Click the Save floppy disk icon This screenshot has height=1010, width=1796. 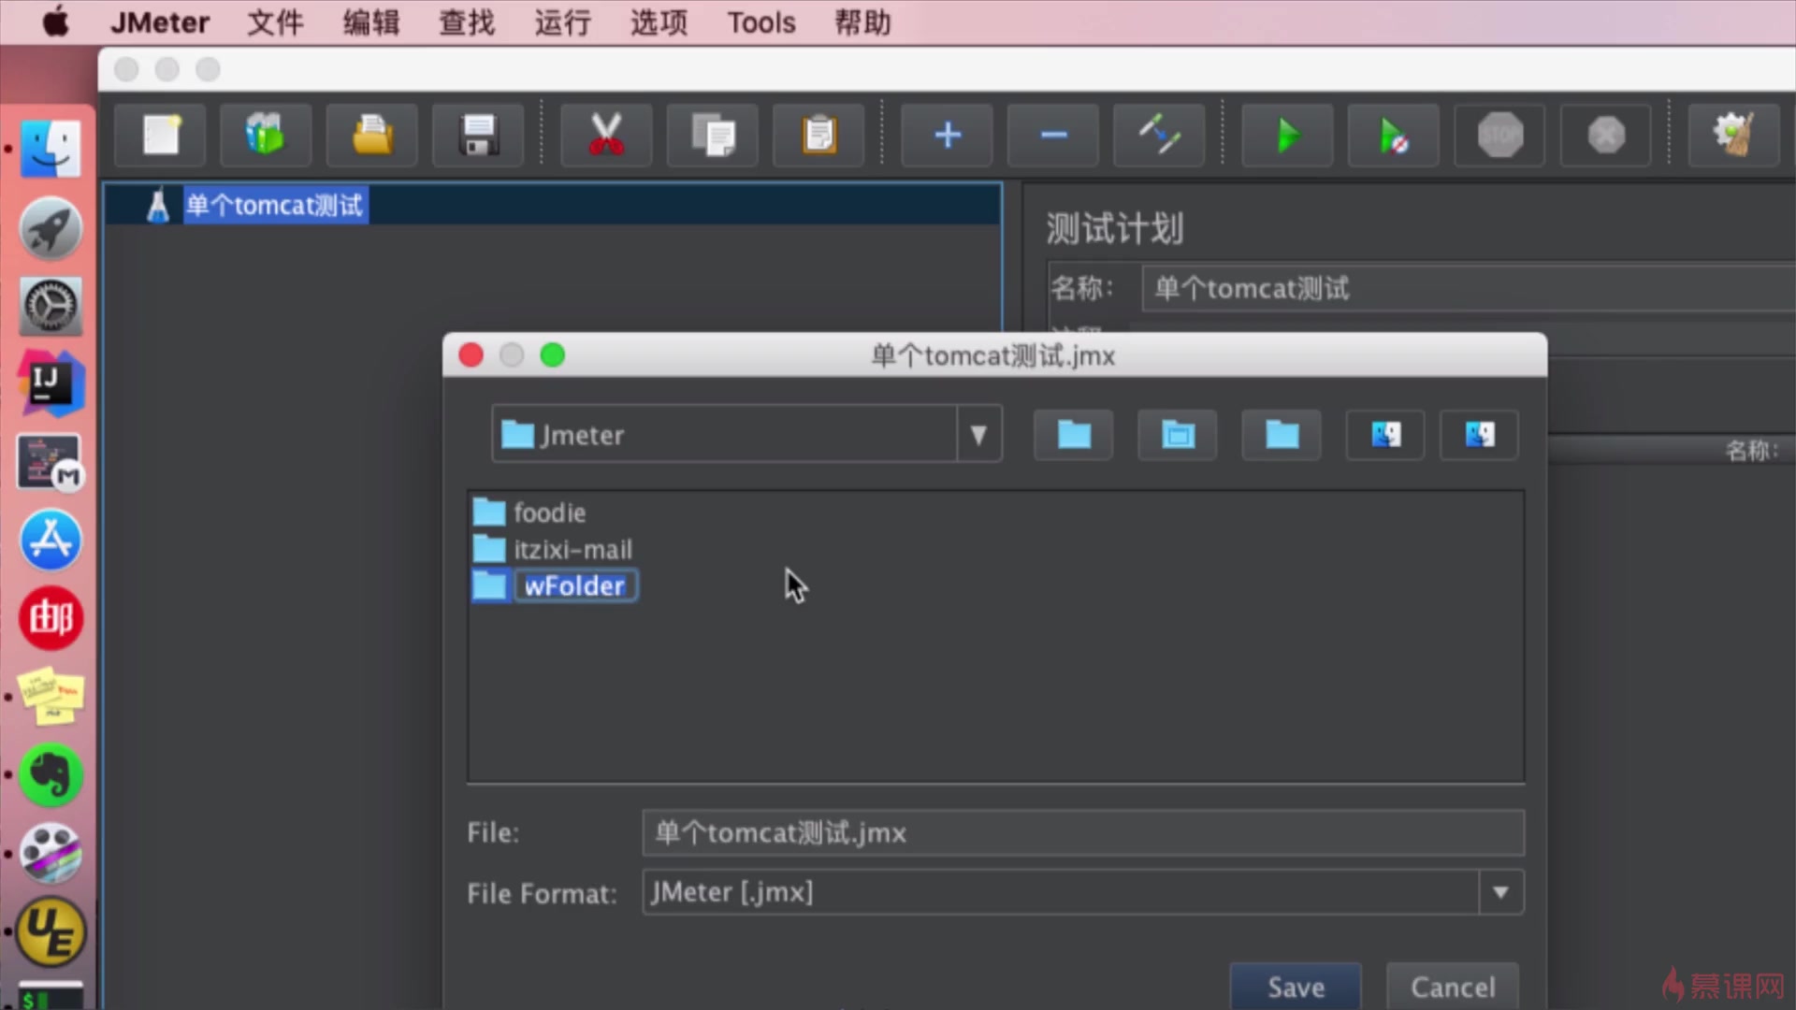point(478,136)
